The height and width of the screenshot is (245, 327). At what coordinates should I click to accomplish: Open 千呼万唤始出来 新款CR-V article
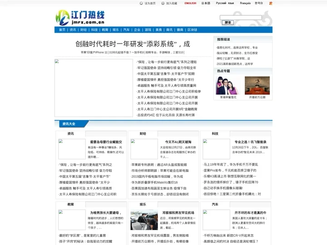[228, 235]
